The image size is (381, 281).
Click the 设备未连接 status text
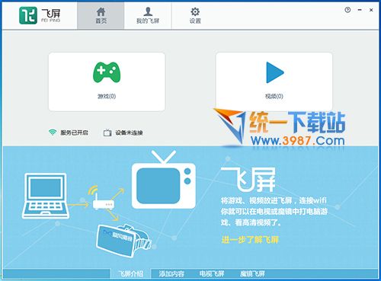coord(129,133)
